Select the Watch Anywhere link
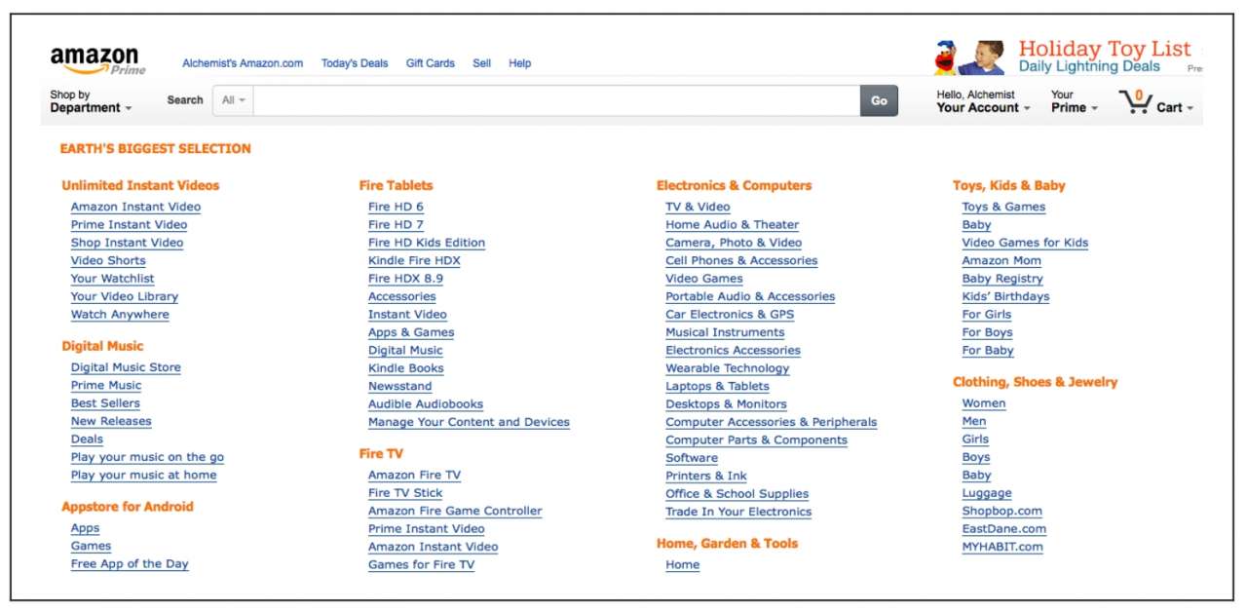The image size is (1247, 611). [120, 315]
